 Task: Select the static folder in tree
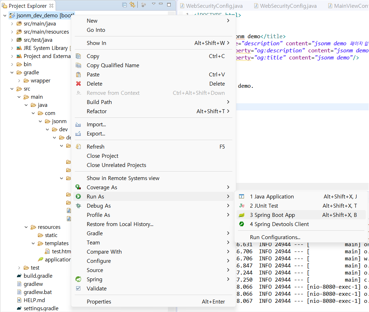point(47,235)
